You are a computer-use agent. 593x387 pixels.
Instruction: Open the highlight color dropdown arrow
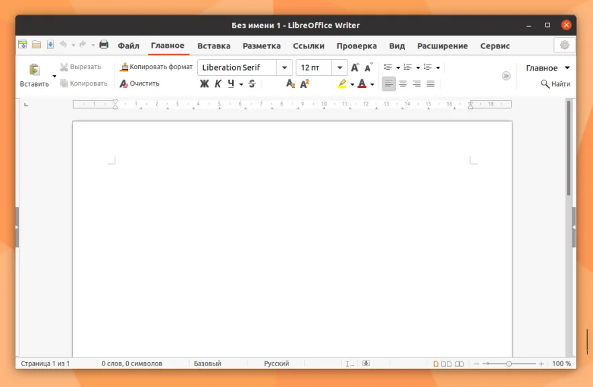(x=352, y=85)
